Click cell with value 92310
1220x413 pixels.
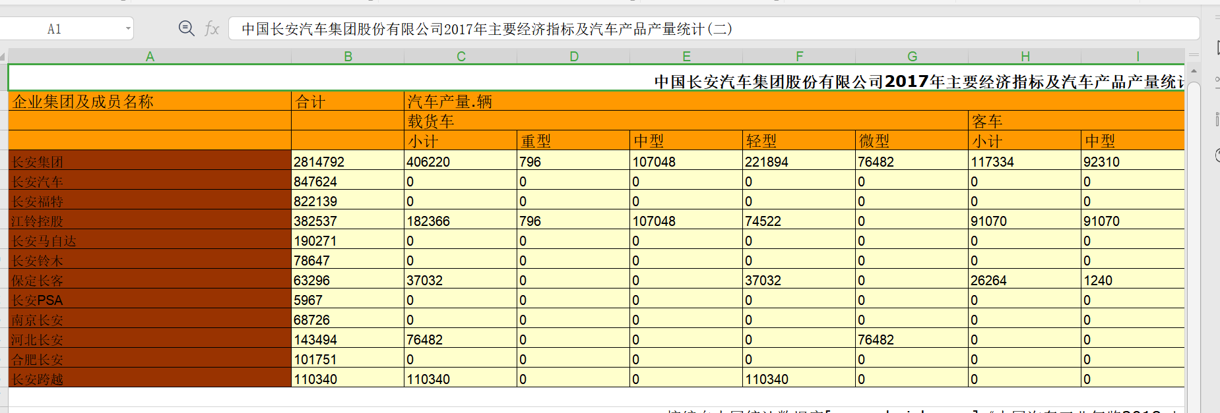1133,161
